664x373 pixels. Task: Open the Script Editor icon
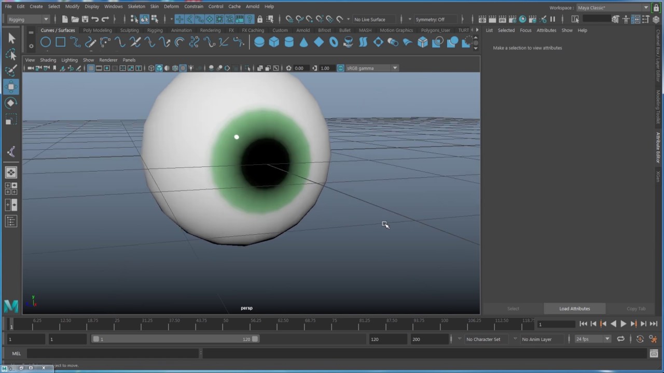pyautogui.click(x=654, y=353)
